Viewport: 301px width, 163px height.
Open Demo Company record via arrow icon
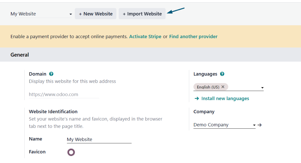click(x=260, y=125)
